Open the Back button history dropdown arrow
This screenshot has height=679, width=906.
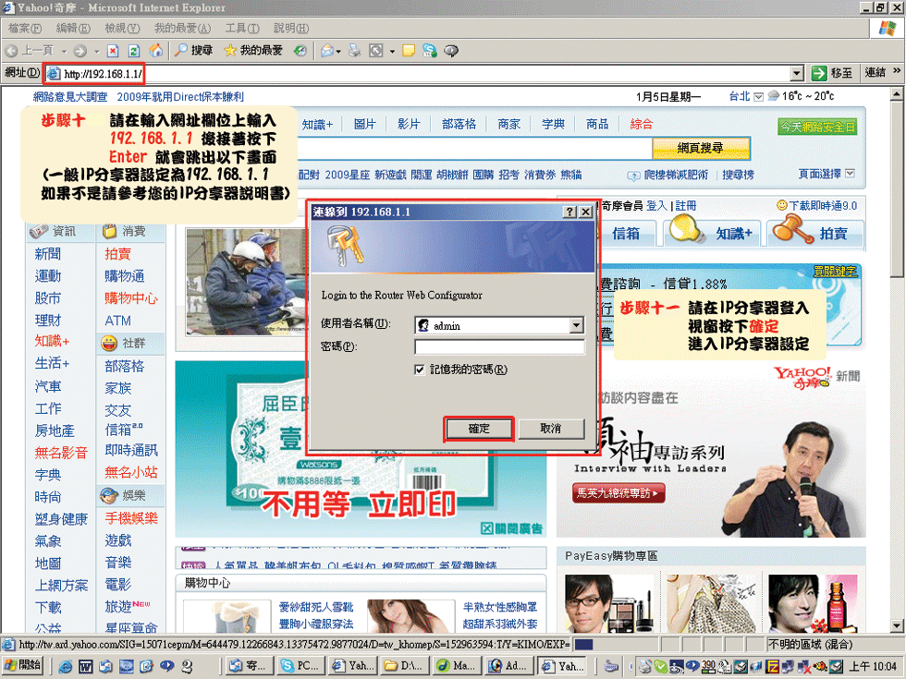point(64,51)
